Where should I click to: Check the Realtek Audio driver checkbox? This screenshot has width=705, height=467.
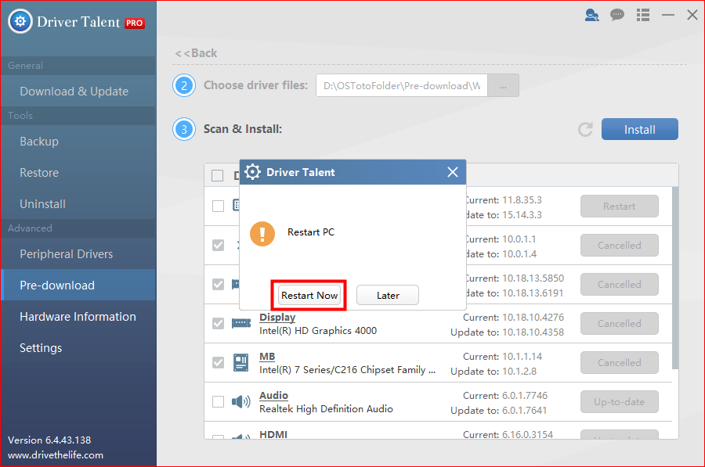click(218, 401)
